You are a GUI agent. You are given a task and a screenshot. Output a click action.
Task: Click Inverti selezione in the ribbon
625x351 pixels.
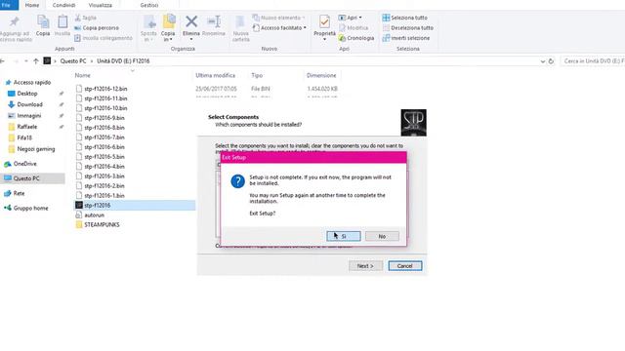tap(406, 38)
